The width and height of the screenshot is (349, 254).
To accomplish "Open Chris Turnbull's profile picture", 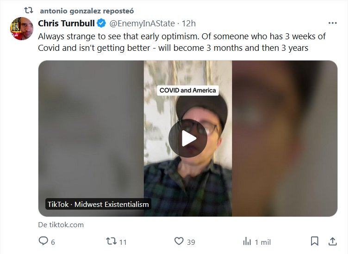I will point(21,30).
